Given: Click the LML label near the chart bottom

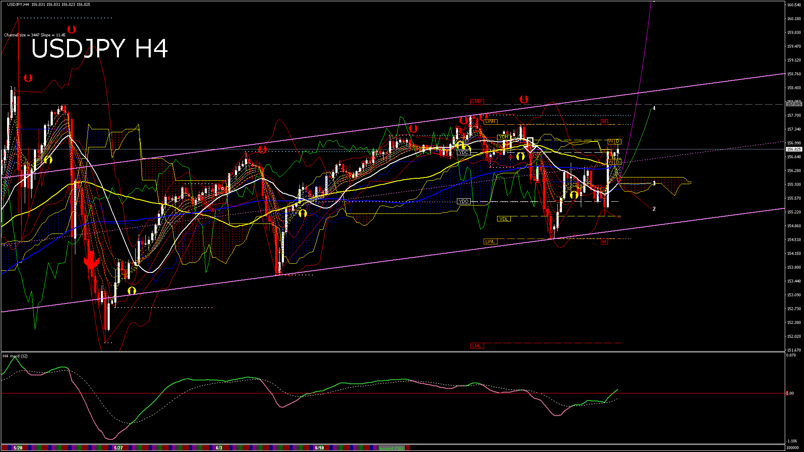Looking at the screenshot, I should tap(477, 346).
